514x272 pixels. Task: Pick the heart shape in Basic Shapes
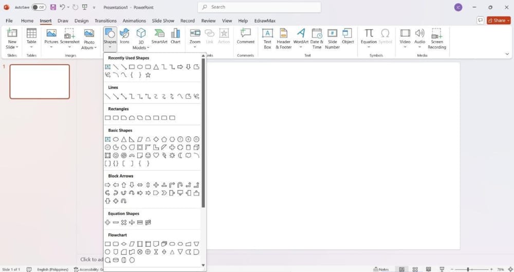[x=156, y=156]
